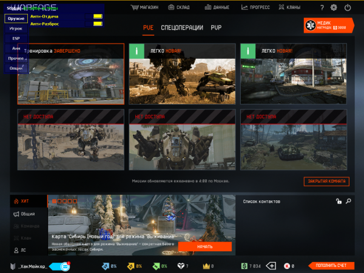The height and width of the screenshot is (273, 364).
Task: Switch to the Спецоперации tab
Action: pos(182,28)
